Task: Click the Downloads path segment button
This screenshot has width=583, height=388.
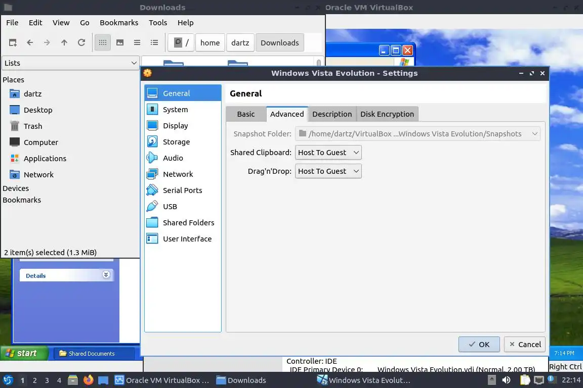Action: 279,43
